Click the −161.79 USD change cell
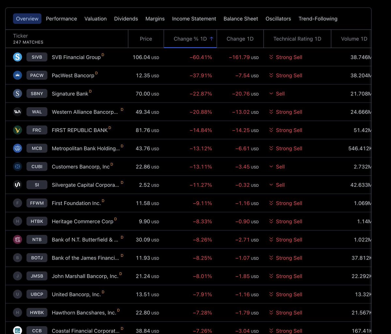This screenshot has height=334, width=391. point(244,57)
